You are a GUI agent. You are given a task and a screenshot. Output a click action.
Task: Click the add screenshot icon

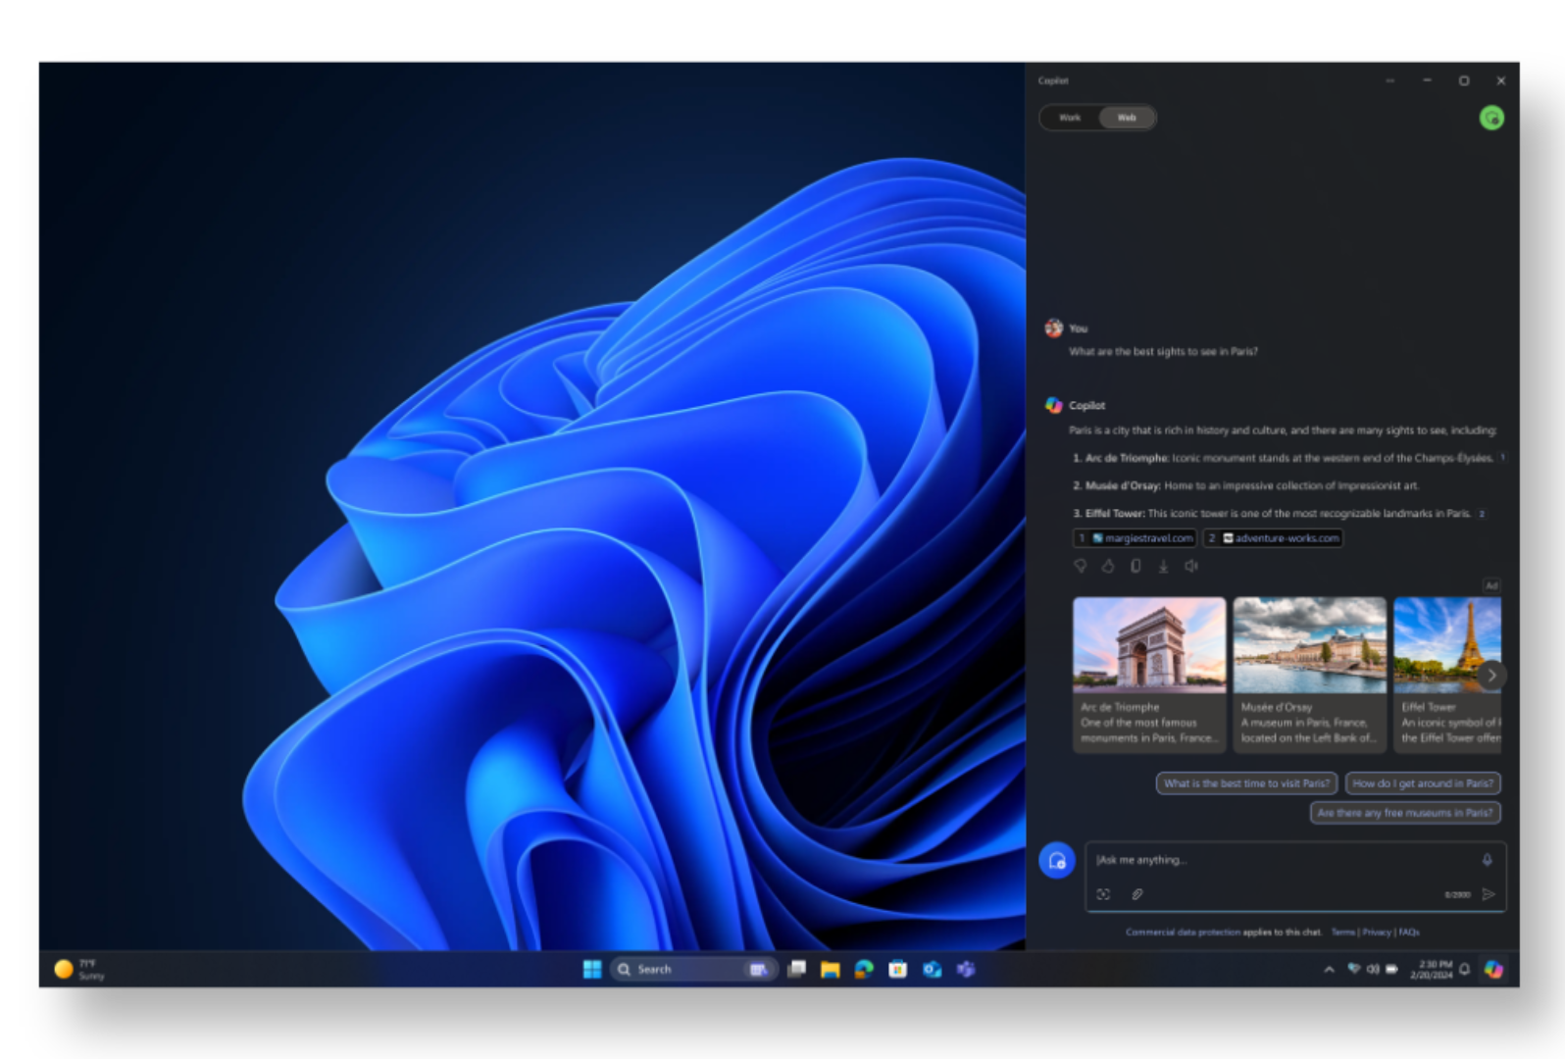pyautogui.click(x=1103, y=894)
